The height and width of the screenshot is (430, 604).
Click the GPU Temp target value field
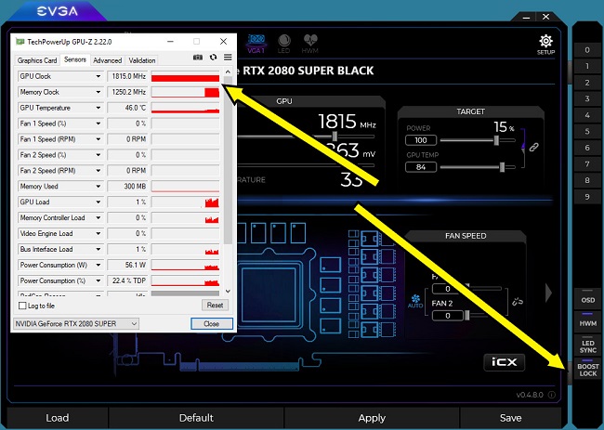pyautogui.click(x=421, y=167)
